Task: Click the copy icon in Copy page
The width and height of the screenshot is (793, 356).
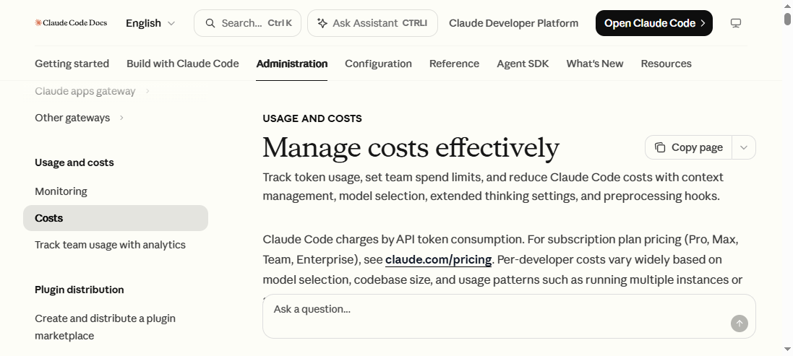Action: [x=660, y=147]
